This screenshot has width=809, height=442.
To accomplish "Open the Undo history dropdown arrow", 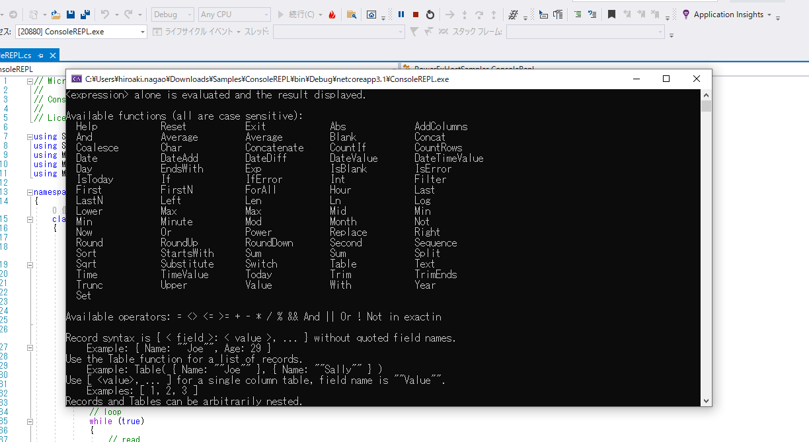I will click(116, 15).
